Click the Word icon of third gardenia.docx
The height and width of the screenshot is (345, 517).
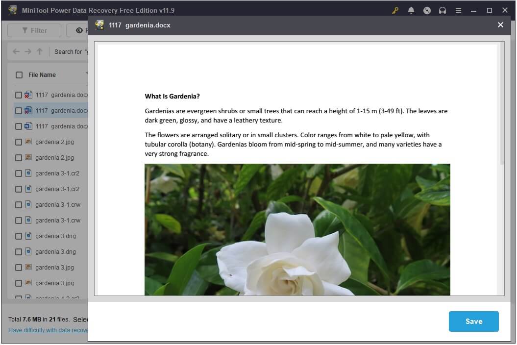[28, 126]
